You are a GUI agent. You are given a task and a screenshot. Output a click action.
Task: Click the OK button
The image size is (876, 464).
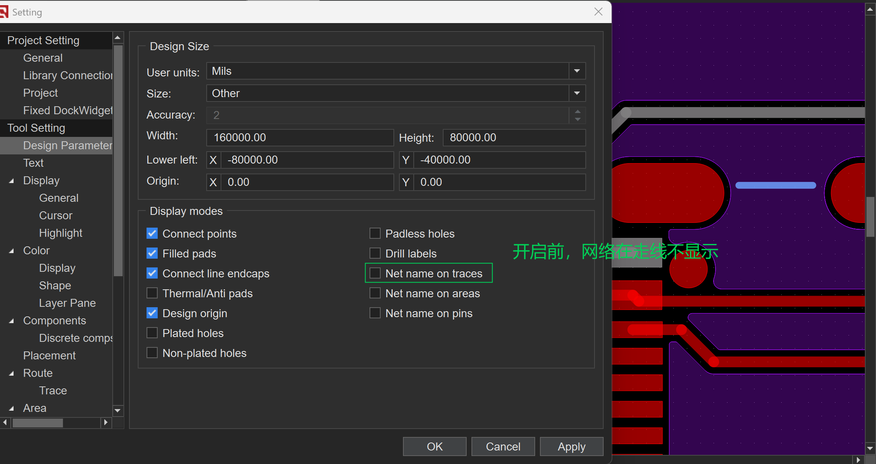tap(434, 446)
